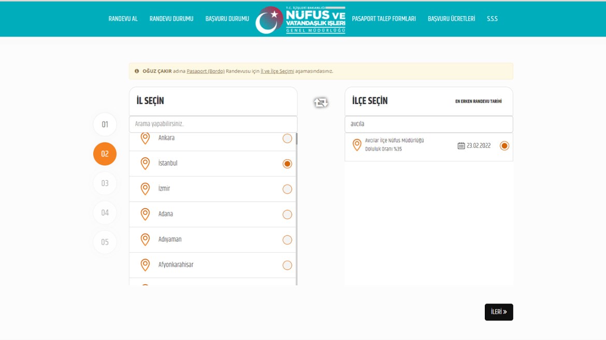Click the calendar icon next to 23.02.2022
The image size is (606, 340).
(461, 146)
